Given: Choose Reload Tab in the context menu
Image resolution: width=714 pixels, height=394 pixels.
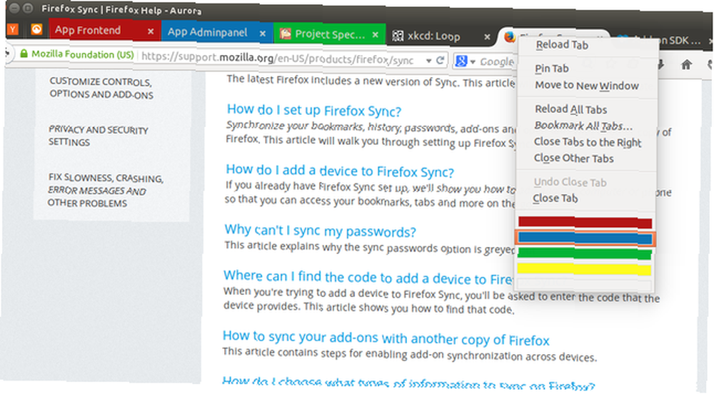Looking at the screenshot, I should click(x=562, y=44).
